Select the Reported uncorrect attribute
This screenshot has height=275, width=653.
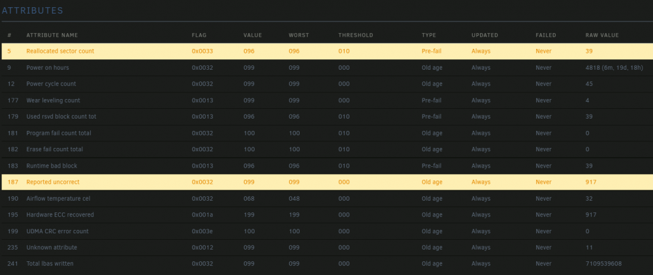click(x=53, y=182)
